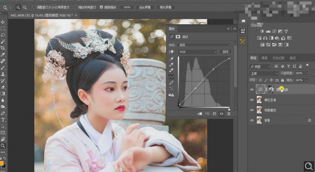Pick the black point eyedropper in Curves
The image size is (315, 172).
(171, 59)
